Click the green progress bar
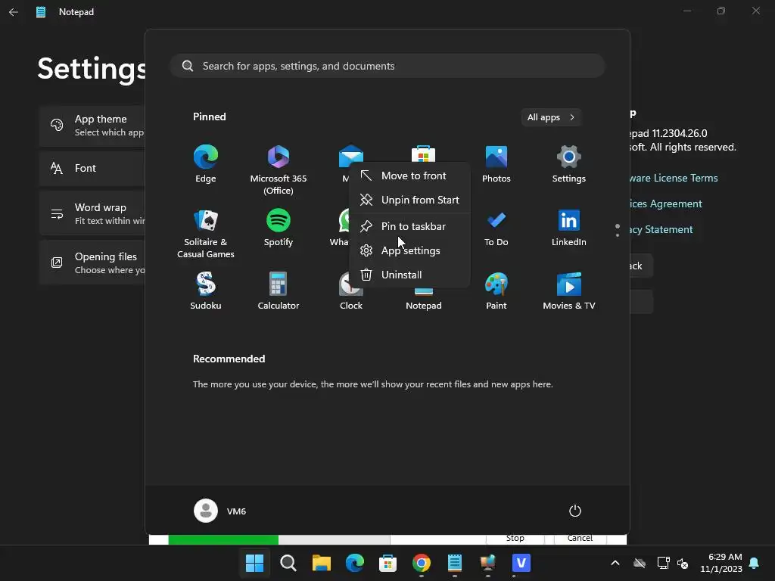 (x=223, y=539)
